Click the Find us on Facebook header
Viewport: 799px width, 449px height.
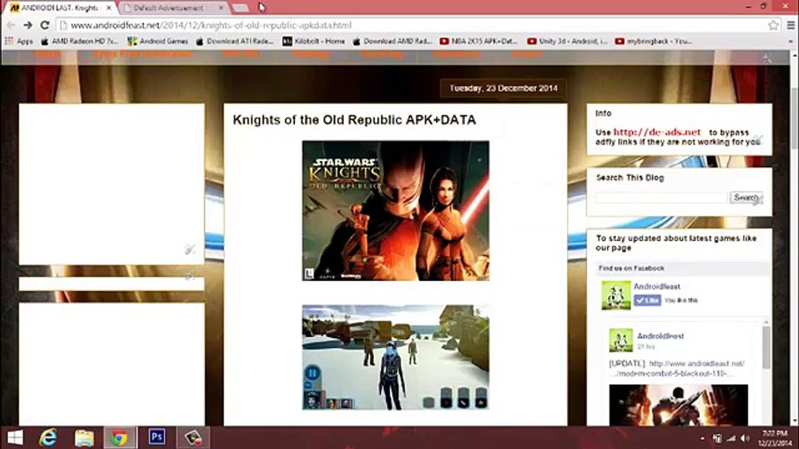pos(631,268)
